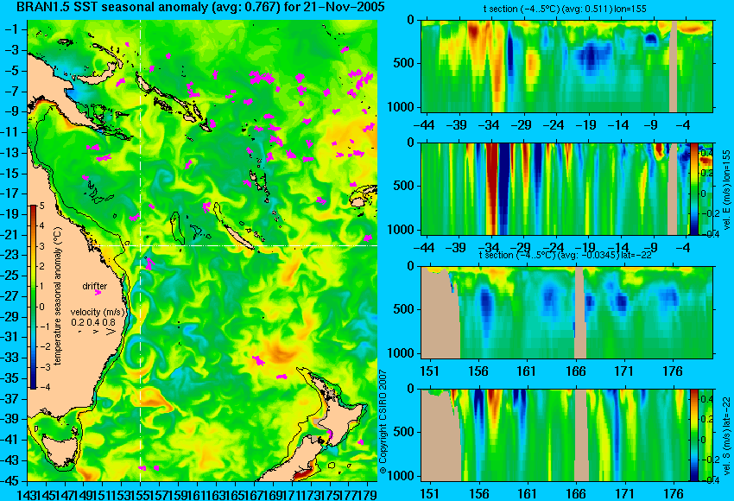Click '176' under the lat=-22 temperature section

tap(674, 371)
